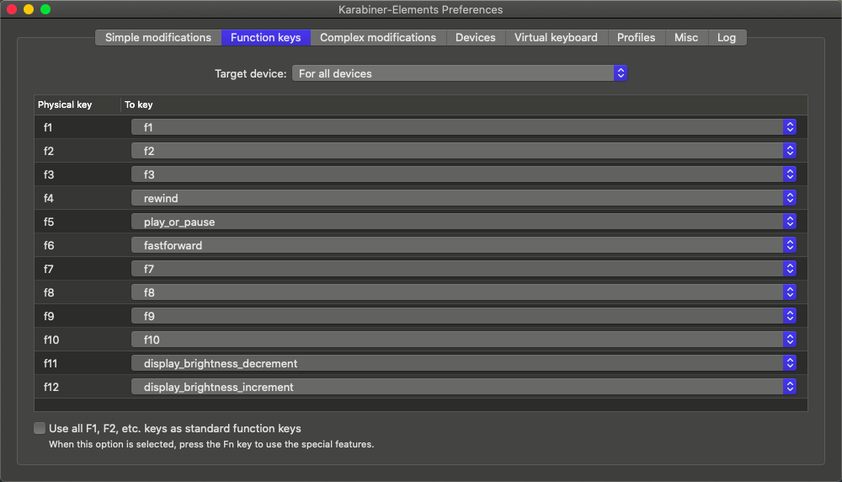The height and width of the screenshot is (482, 842).
Task: Click the green zoom window button
Action: tap(45, 9)
